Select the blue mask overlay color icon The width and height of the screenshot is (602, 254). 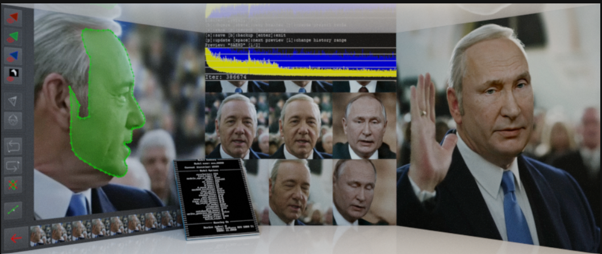click(x=13, y=56)
